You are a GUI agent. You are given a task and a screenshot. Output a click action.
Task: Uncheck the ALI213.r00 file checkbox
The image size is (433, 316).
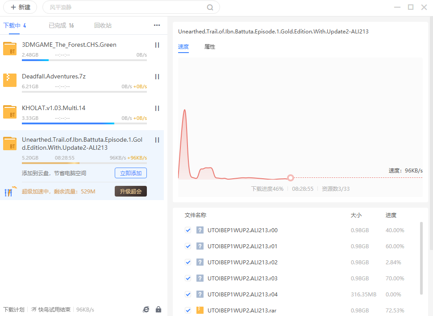point(188,230)
